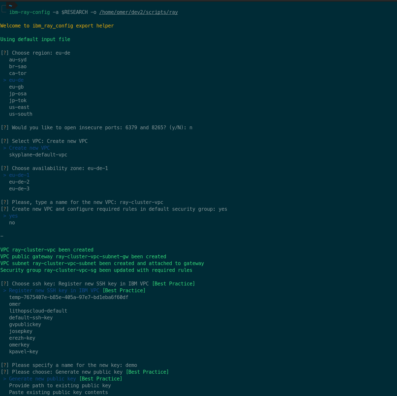Select the eu-gb region entry

point(16,87)
